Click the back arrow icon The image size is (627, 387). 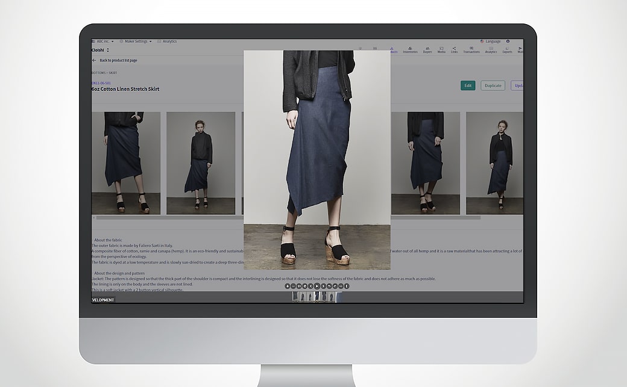click(94, 60)
